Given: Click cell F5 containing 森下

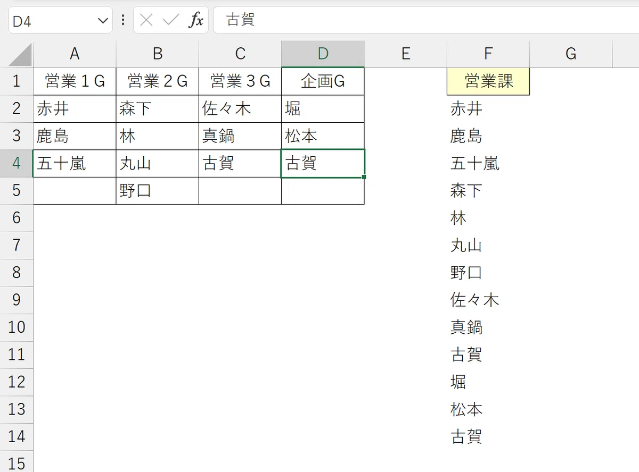Looking at the screenshot, I should pos(488,191).
